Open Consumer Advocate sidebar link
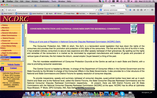157x98 pixels. pyautogui.click(x=10, y=43)
